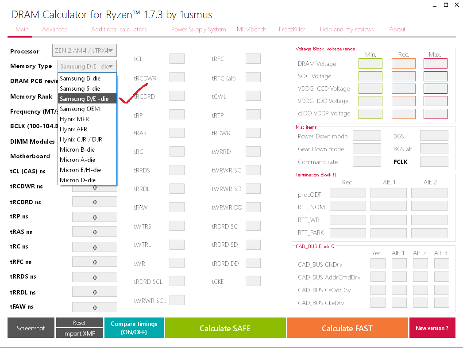
Task: Choose Micron B-die memory type
Action: coord(87,149)
